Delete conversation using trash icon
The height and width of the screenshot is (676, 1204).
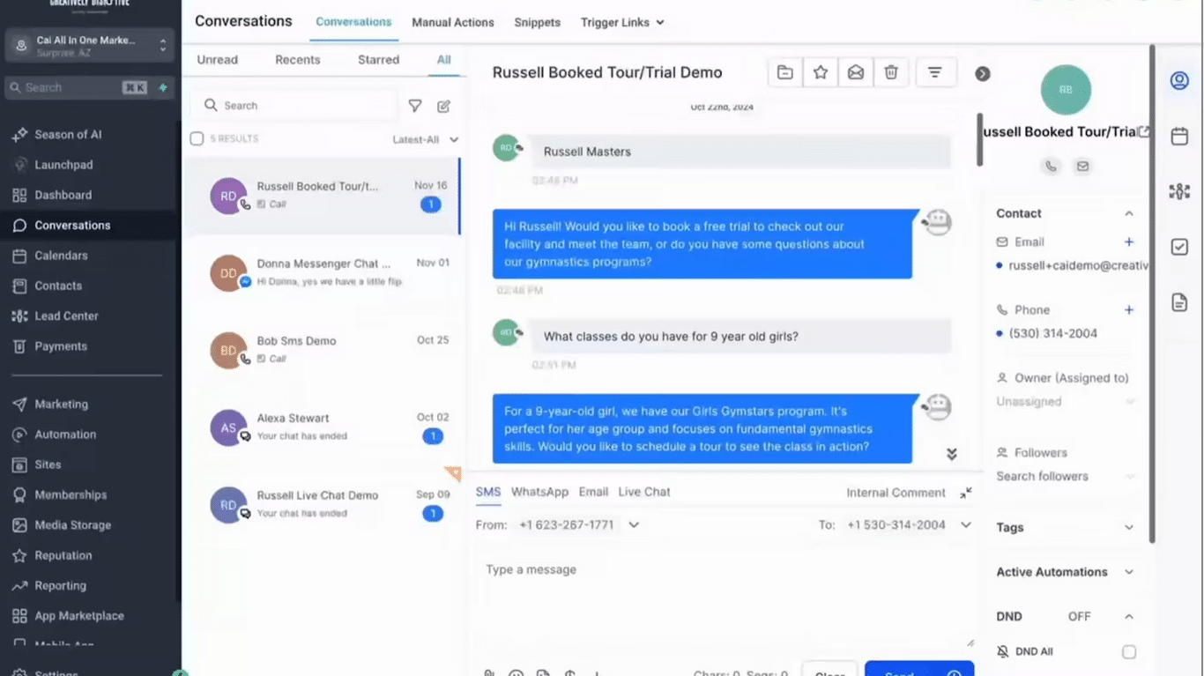point(891,73)
